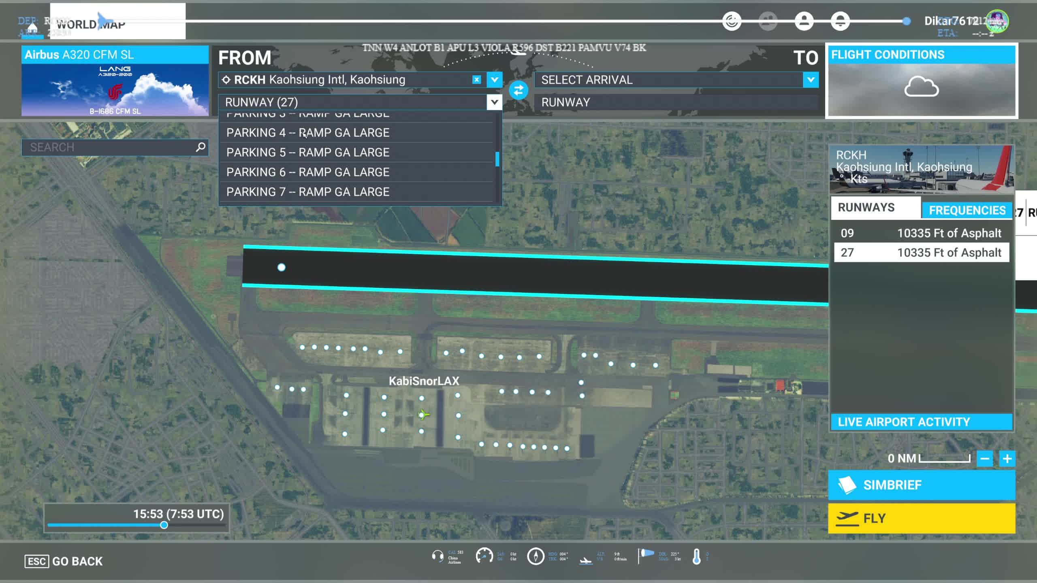This screenshot has width=1037, height=583.
Task: Open the Dikar7612 user avatar
Action: coord(997,21)
